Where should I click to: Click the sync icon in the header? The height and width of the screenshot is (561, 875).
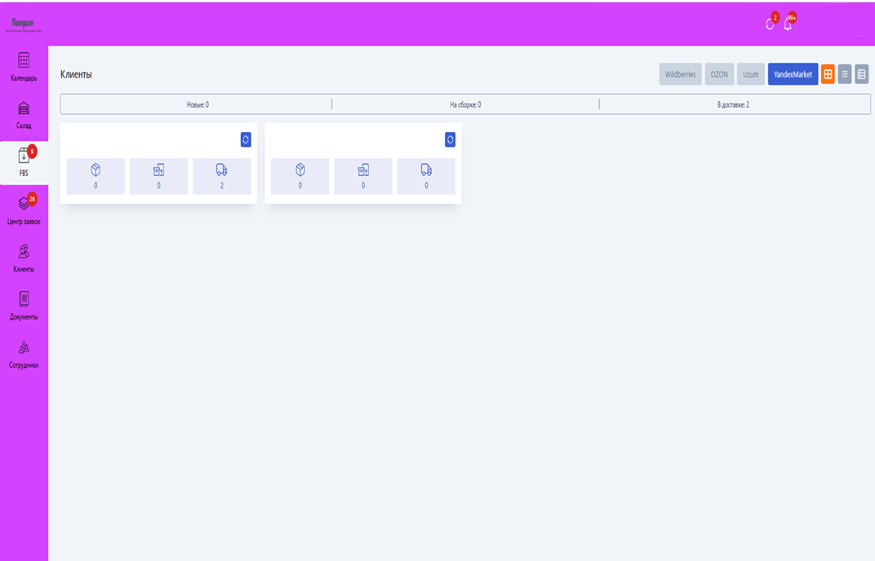pos(770,24)
